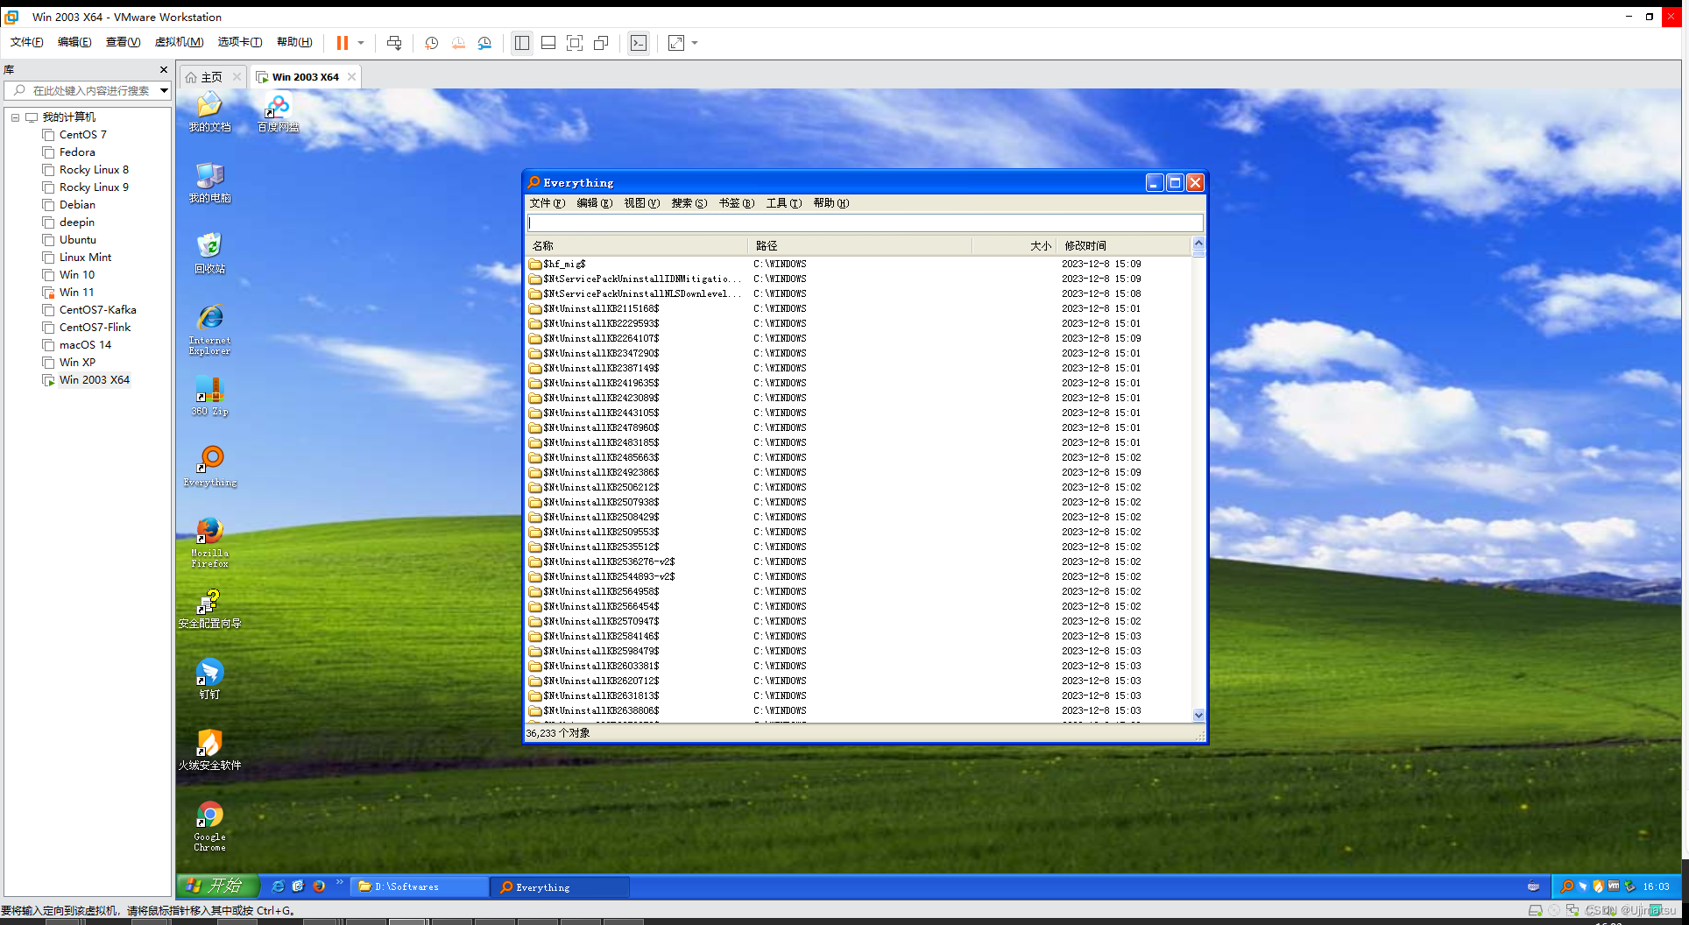Click the stretch guest display icon
The image size is (1689, 925).
pyautogui.click(x=676, y=43)
